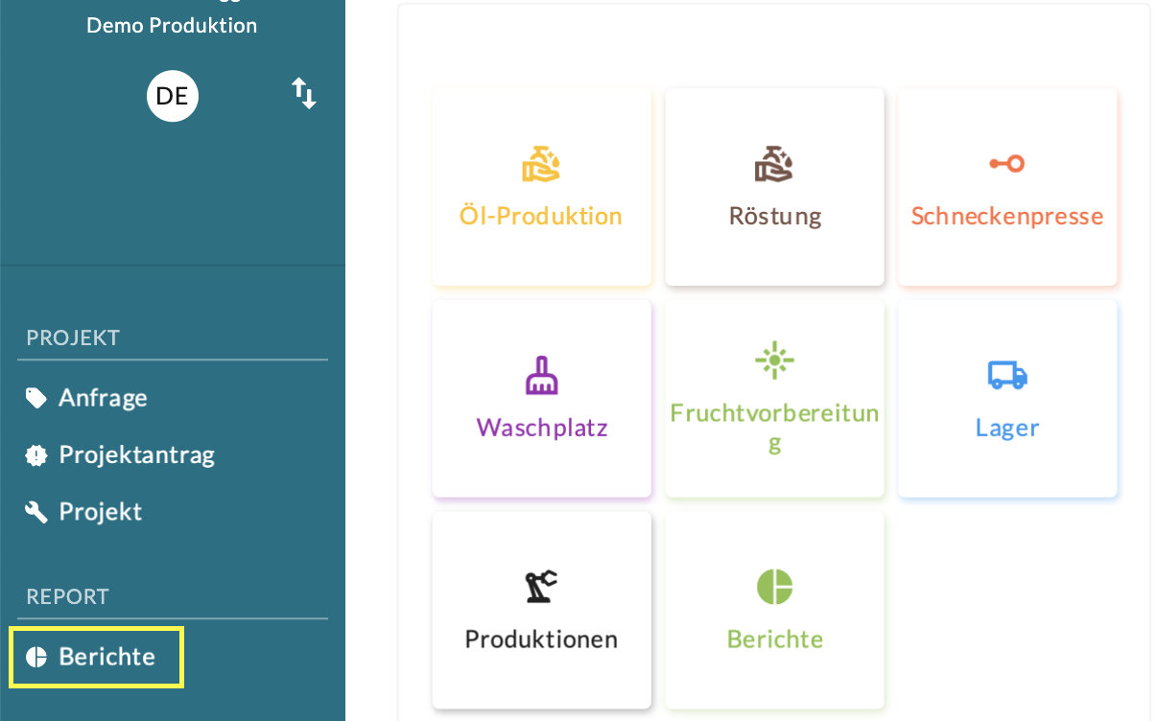This screenshot has height=721, width=1157.
Task: Click the swap arrows icon in sidebar
Action: tap(304, 94)
